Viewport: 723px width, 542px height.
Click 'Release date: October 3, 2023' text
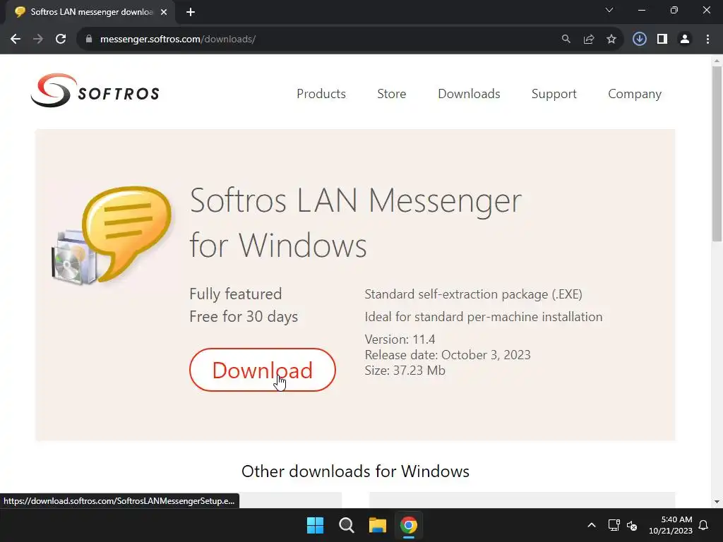[448, 355]
